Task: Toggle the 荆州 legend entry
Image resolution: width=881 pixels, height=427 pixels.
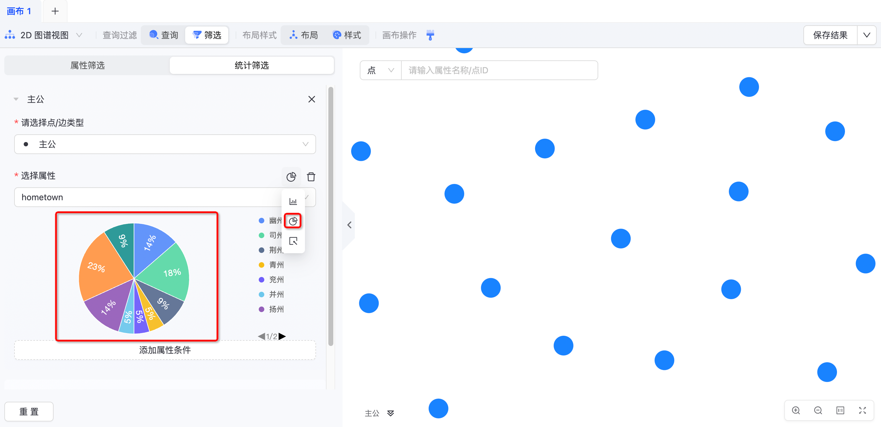Action: pos(270,250)
